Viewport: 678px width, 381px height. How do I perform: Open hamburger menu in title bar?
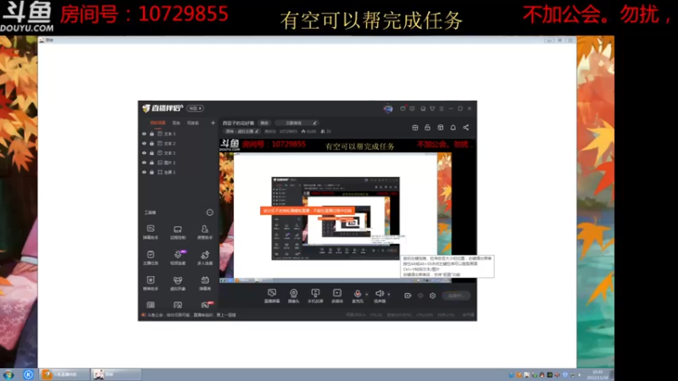point(442,108)
